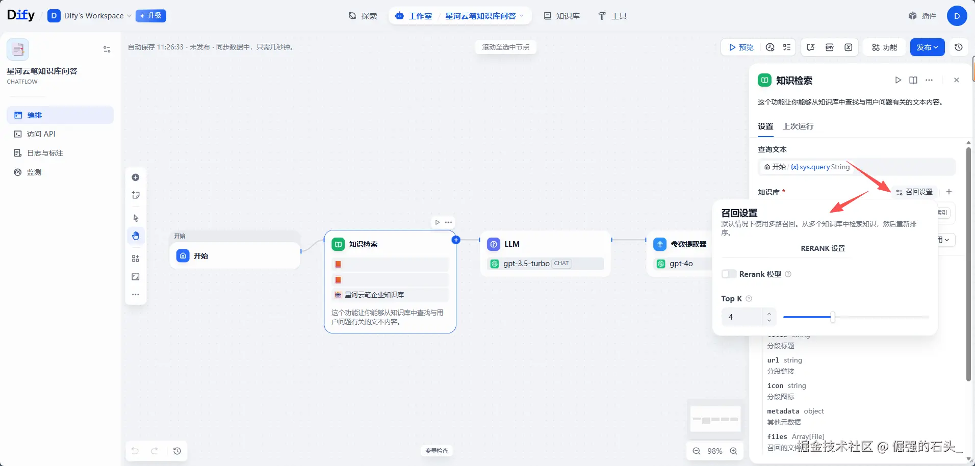Viewport: 975px width, 466px height.
Task: Open the conversation variables icon
Action: (x=849, y=47)
